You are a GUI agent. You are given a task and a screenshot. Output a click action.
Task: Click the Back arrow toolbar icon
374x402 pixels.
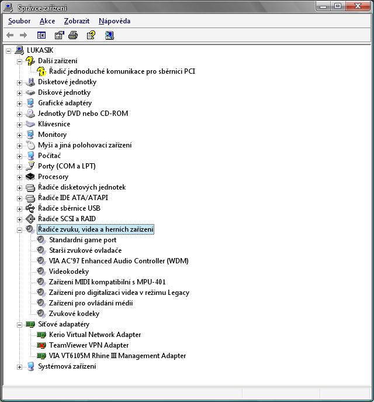(10, 35)
